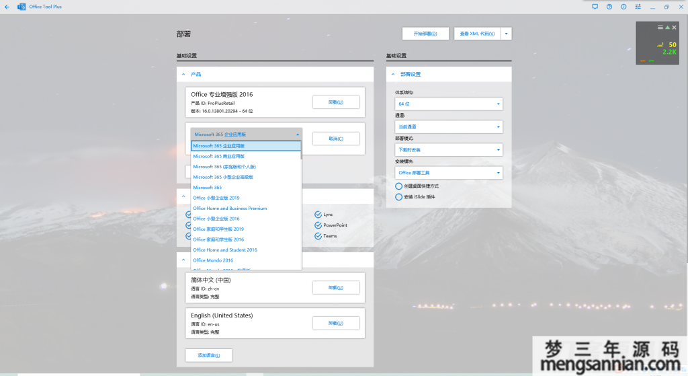This screenshot has width=688, height=376.
Task: Click the 添加语言(L) button
Action: pos(208,355)
